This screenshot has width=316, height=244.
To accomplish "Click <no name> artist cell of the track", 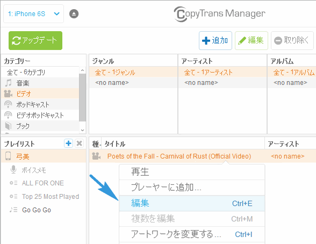I will 288,156.
